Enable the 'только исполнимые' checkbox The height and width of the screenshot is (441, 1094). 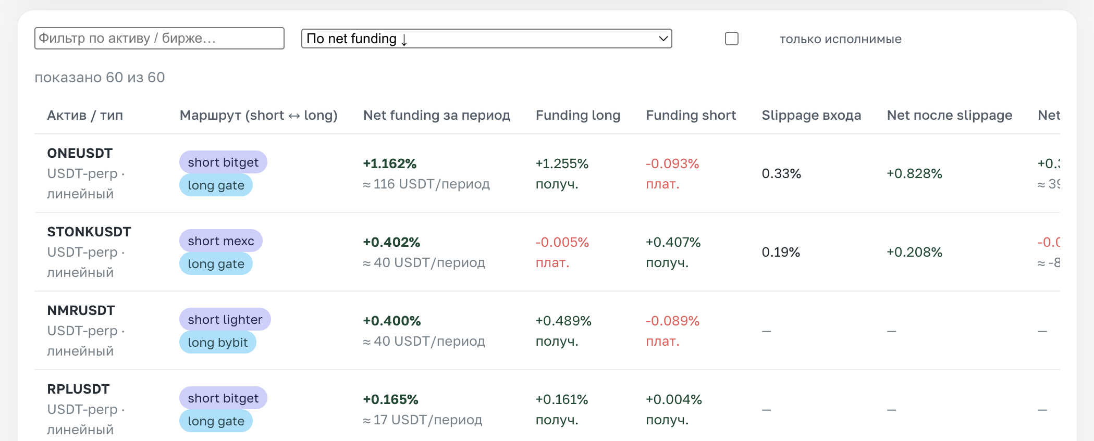(732, 39)
